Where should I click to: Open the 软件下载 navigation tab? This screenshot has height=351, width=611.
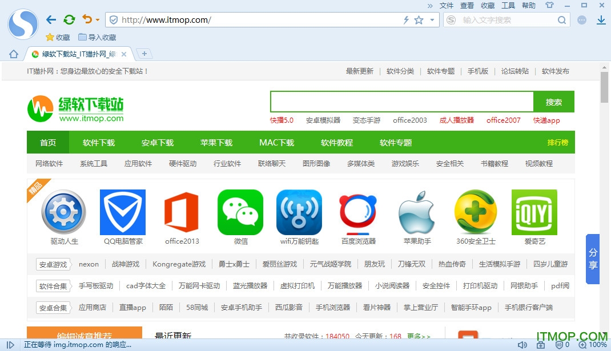(99, 143)
